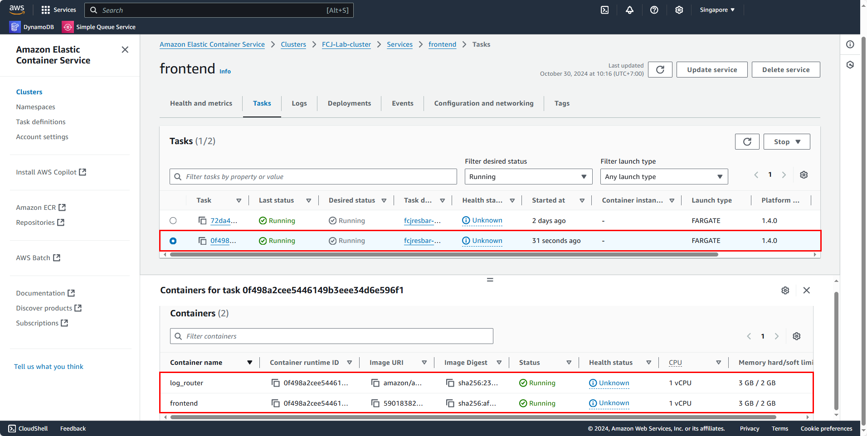This screenshot has width=867, height=436.
Task: Open Configuration and networking tab
Action: pyautogui.click(x=483, y=103)
